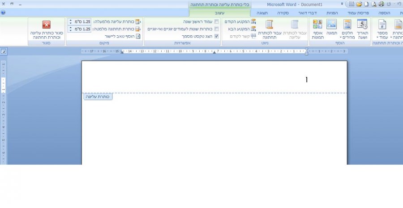Click Print Preview icon in Quick Access
This screenshot has width=403, height=208.
coord(374,4)
